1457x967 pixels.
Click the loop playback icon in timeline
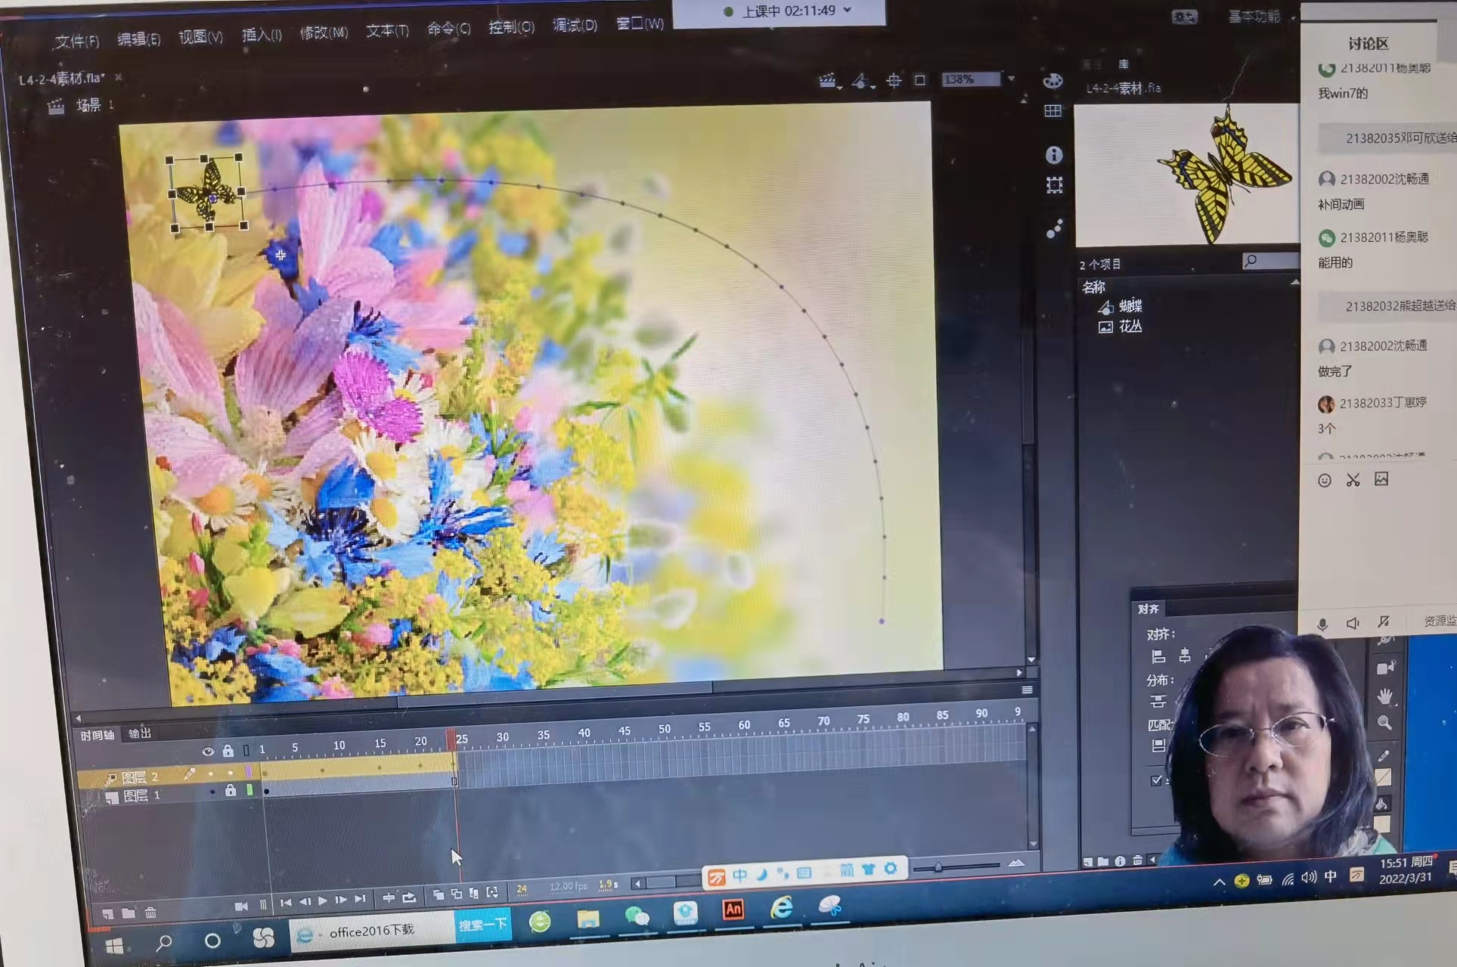tap(409, 897)
